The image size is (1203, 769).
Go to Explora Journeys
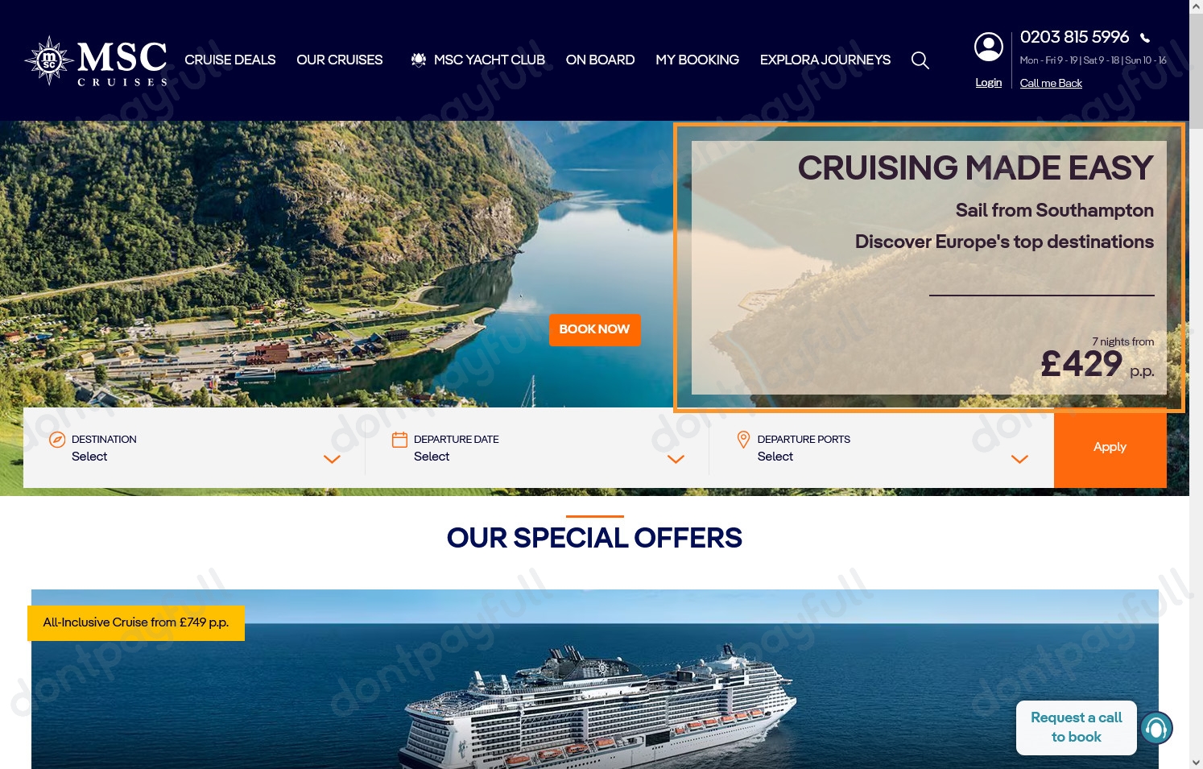tap(825, 60)
